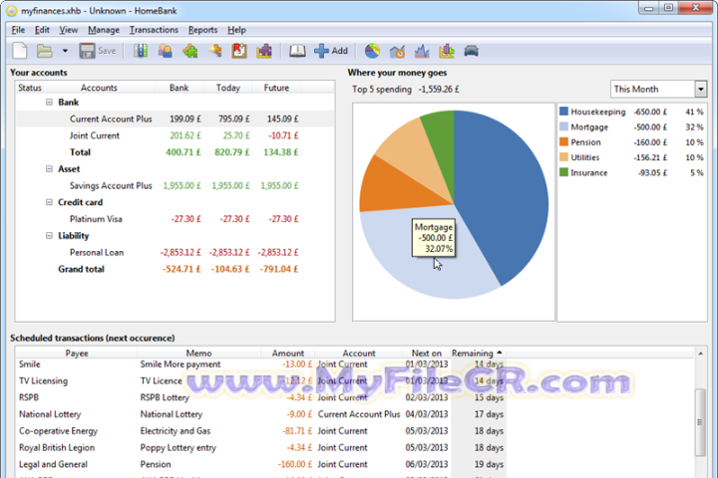Sort scheduled transactions by Memo column
The width and height of the screenshot is (718, 478).
coord(198,354)
